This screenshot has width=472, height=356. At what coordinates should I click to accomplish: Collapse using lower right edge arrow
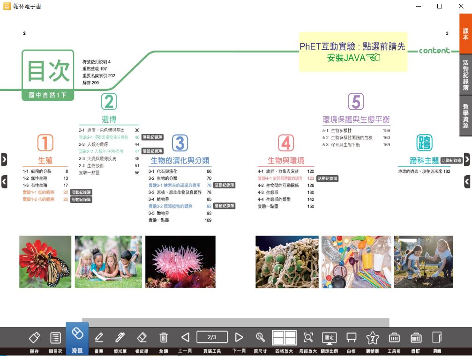point(467,182)
